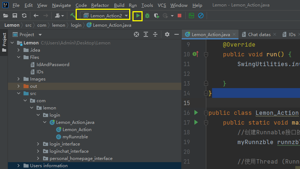Image resolution: width=300 pixels, height=169 pixels.
Task: Click the Profiler run icon
Action: pyautogui.click(x=165, y=16)
